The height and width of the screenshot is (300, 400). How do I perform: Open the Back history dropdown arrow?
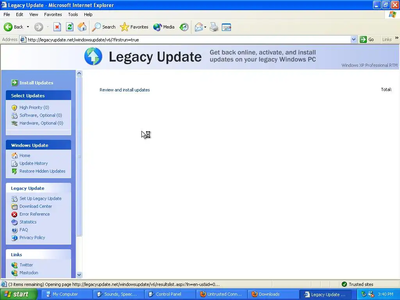28,27
